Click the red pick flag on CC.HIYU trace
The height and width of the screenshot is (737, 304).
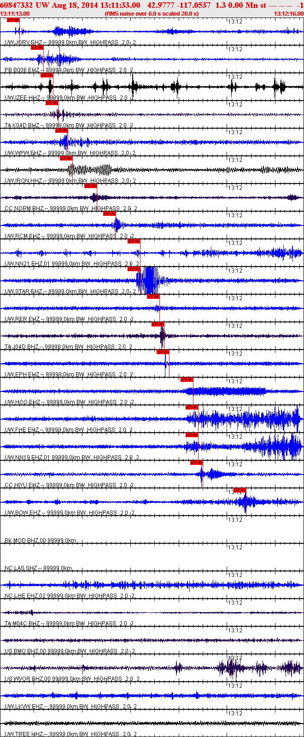[x=197, y=463]
